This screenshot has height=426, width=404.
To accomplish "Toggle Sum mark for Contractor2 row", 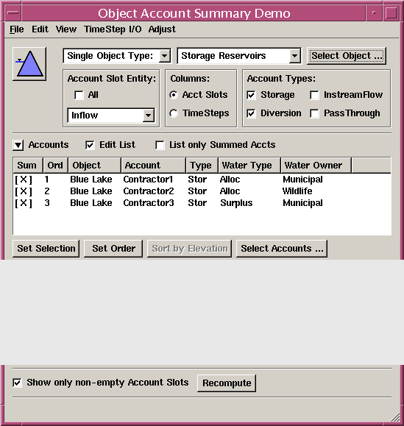I will click(24, 191).
